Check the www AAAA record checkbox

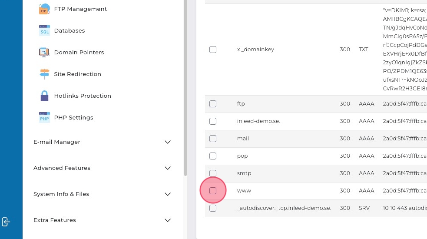tap(213, 191)
